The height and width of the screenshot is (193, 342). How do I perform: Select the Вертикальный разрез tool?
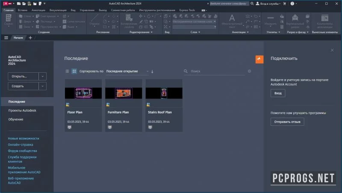pos(295,21)
